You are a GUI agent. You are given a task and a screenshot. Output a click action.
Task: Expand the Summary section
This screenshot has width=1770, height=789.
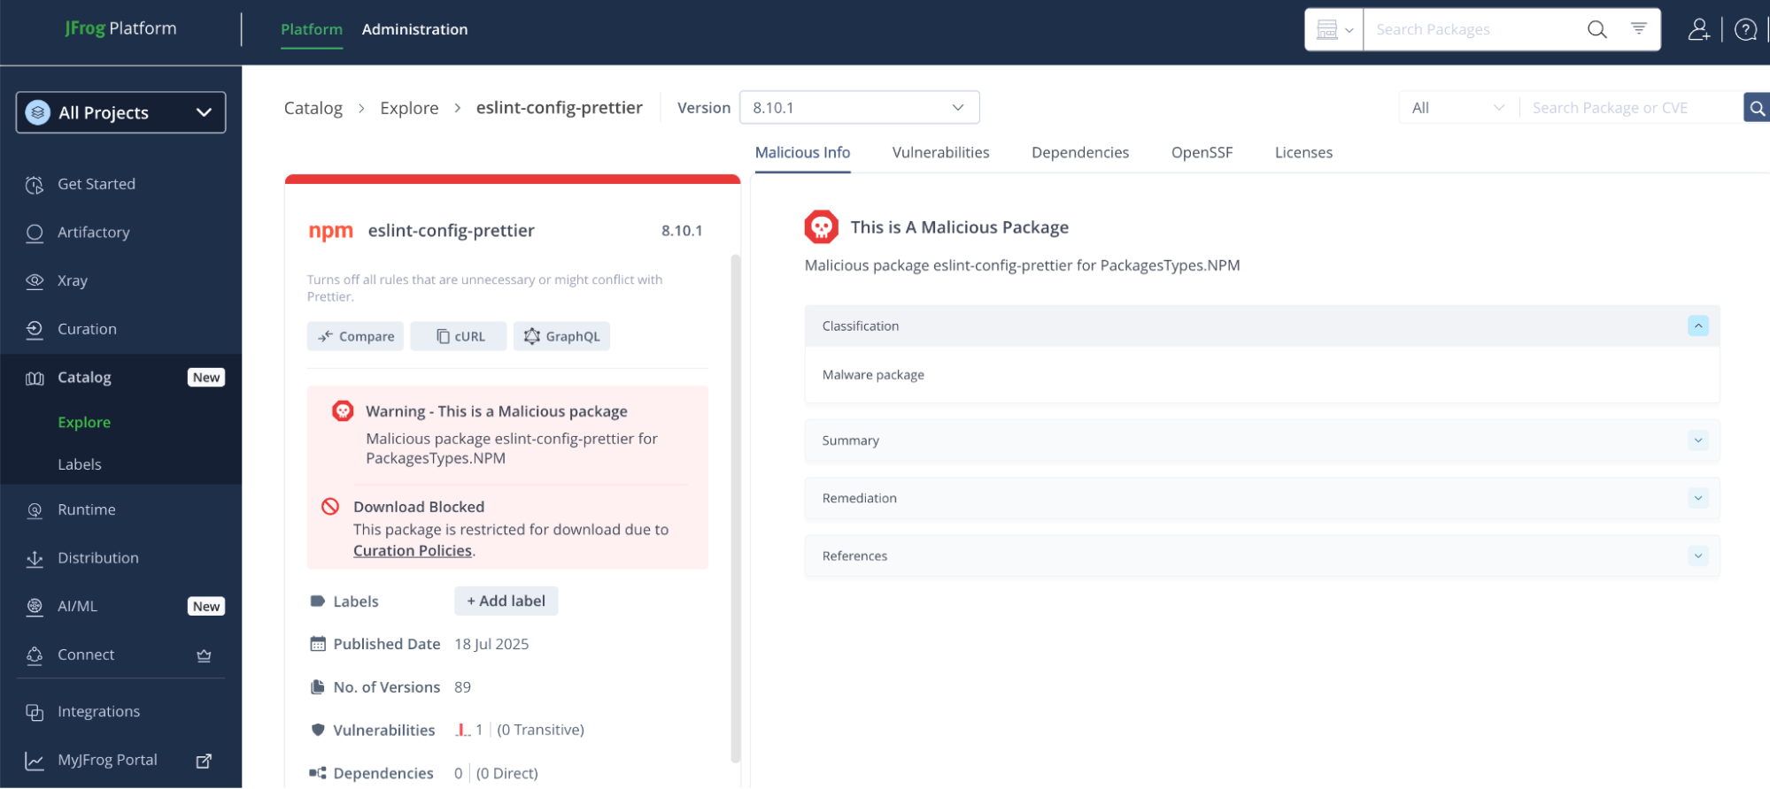1697,440
